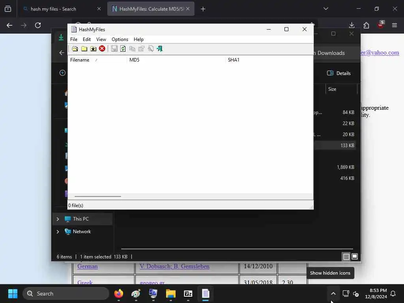Viewport: 404px width, 303px height.
Task: Close the 'hash my files - Search' browser tab
Action: click(x=99, y=9)
